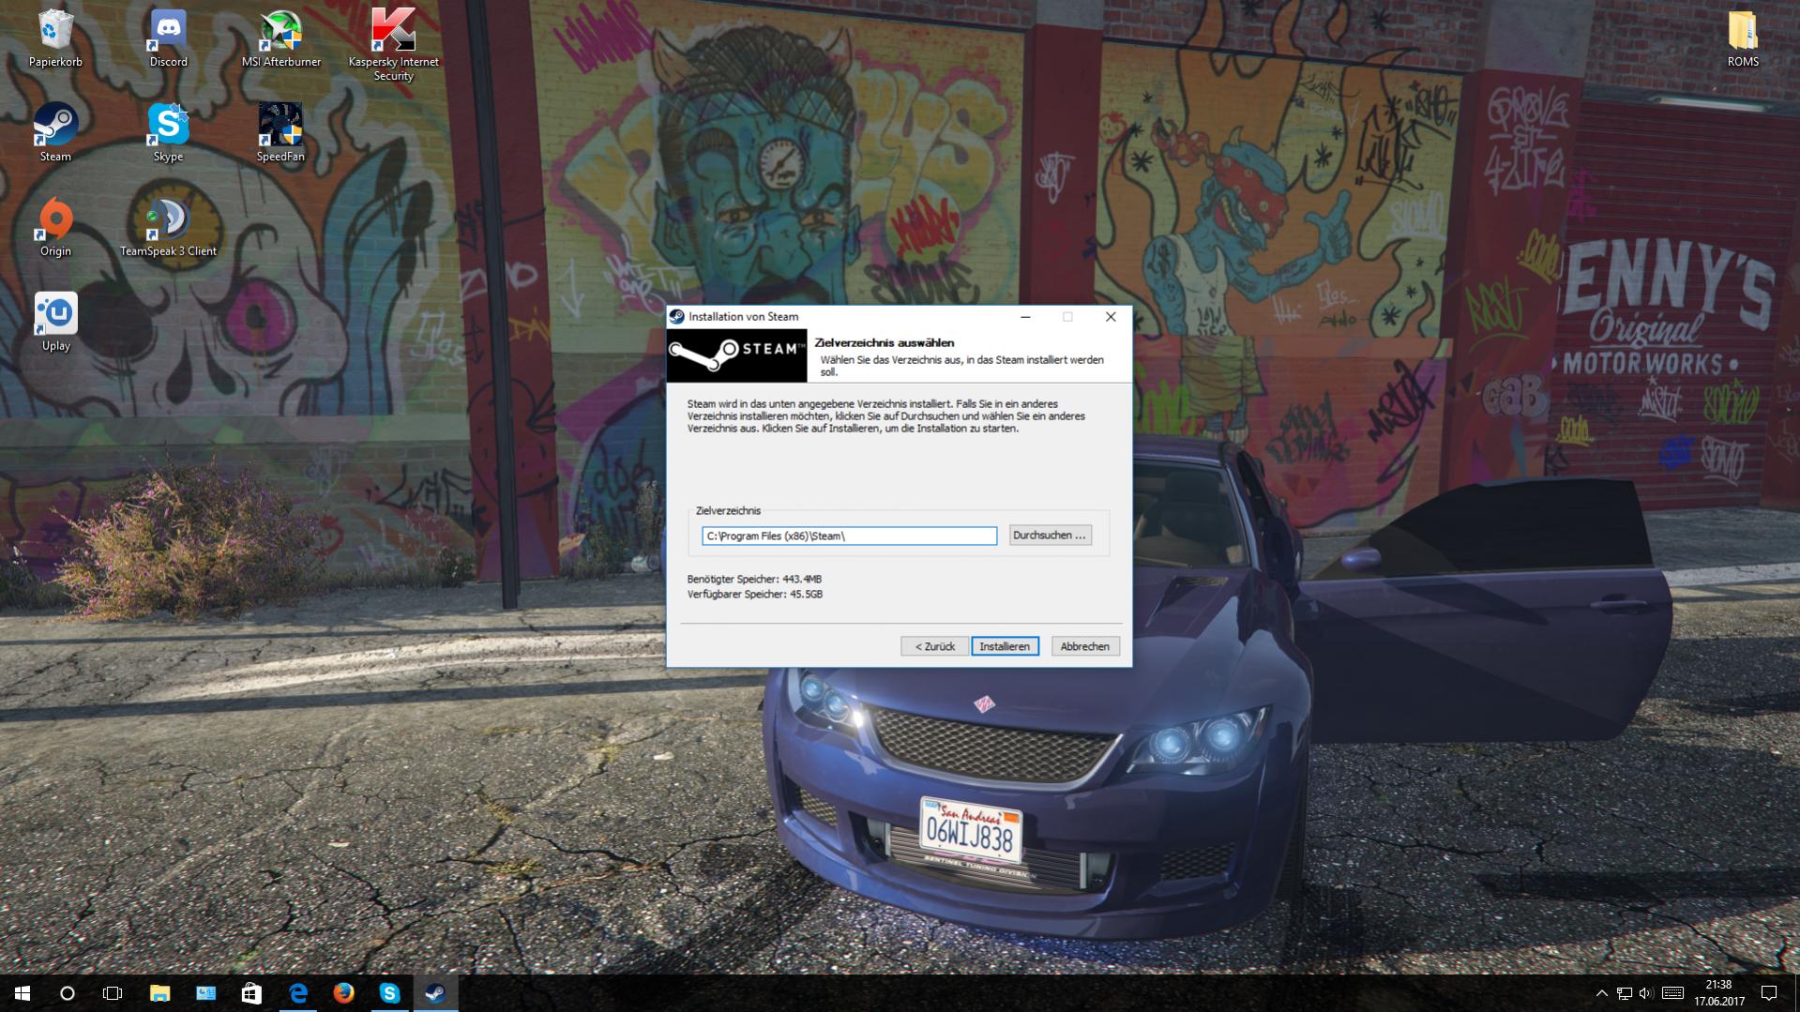This screenshot has width=1800, height=1012.
Task: Cancel setup with Abbrechen button
Action: 1084,646
